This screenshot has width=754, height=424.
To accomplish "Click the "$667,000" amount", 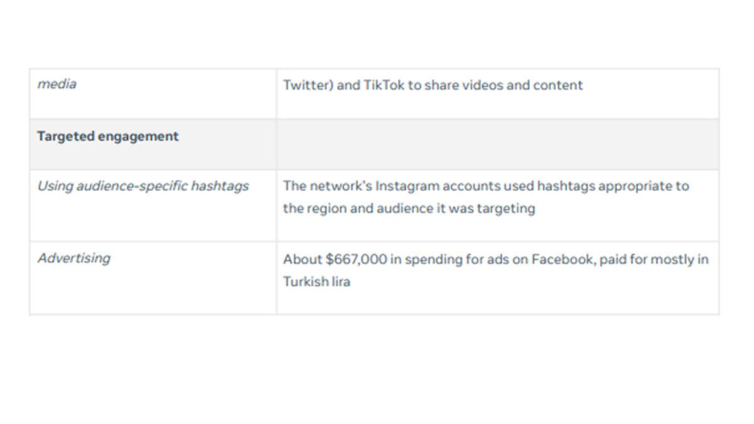I will [x=356, y=259].
